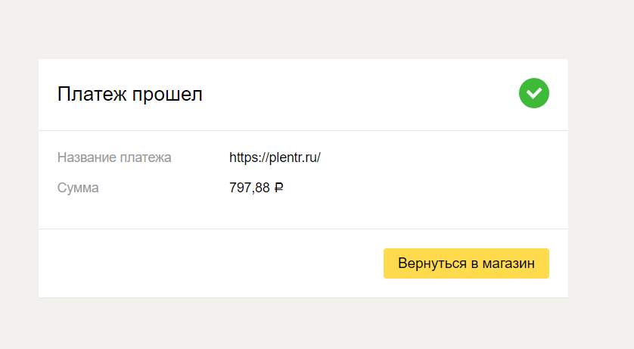Click the word Вернуться on the yellow button
This screenshot has height=349, width=634.
[x=432, y=263]
